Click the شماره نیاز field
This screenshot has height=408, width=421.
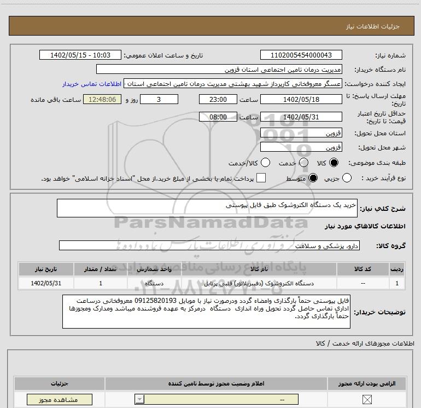(301, 55)
